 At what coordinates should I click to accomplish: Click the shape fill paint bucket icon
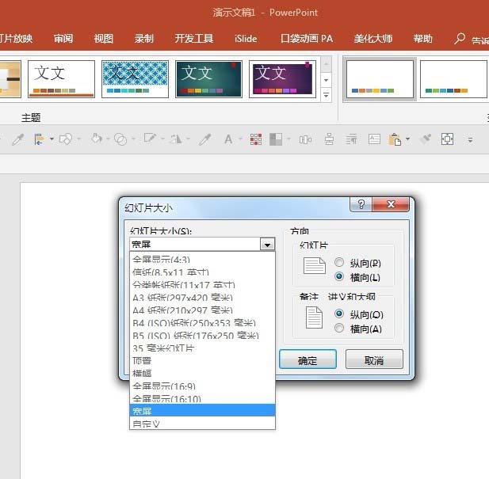pos(97,139)
